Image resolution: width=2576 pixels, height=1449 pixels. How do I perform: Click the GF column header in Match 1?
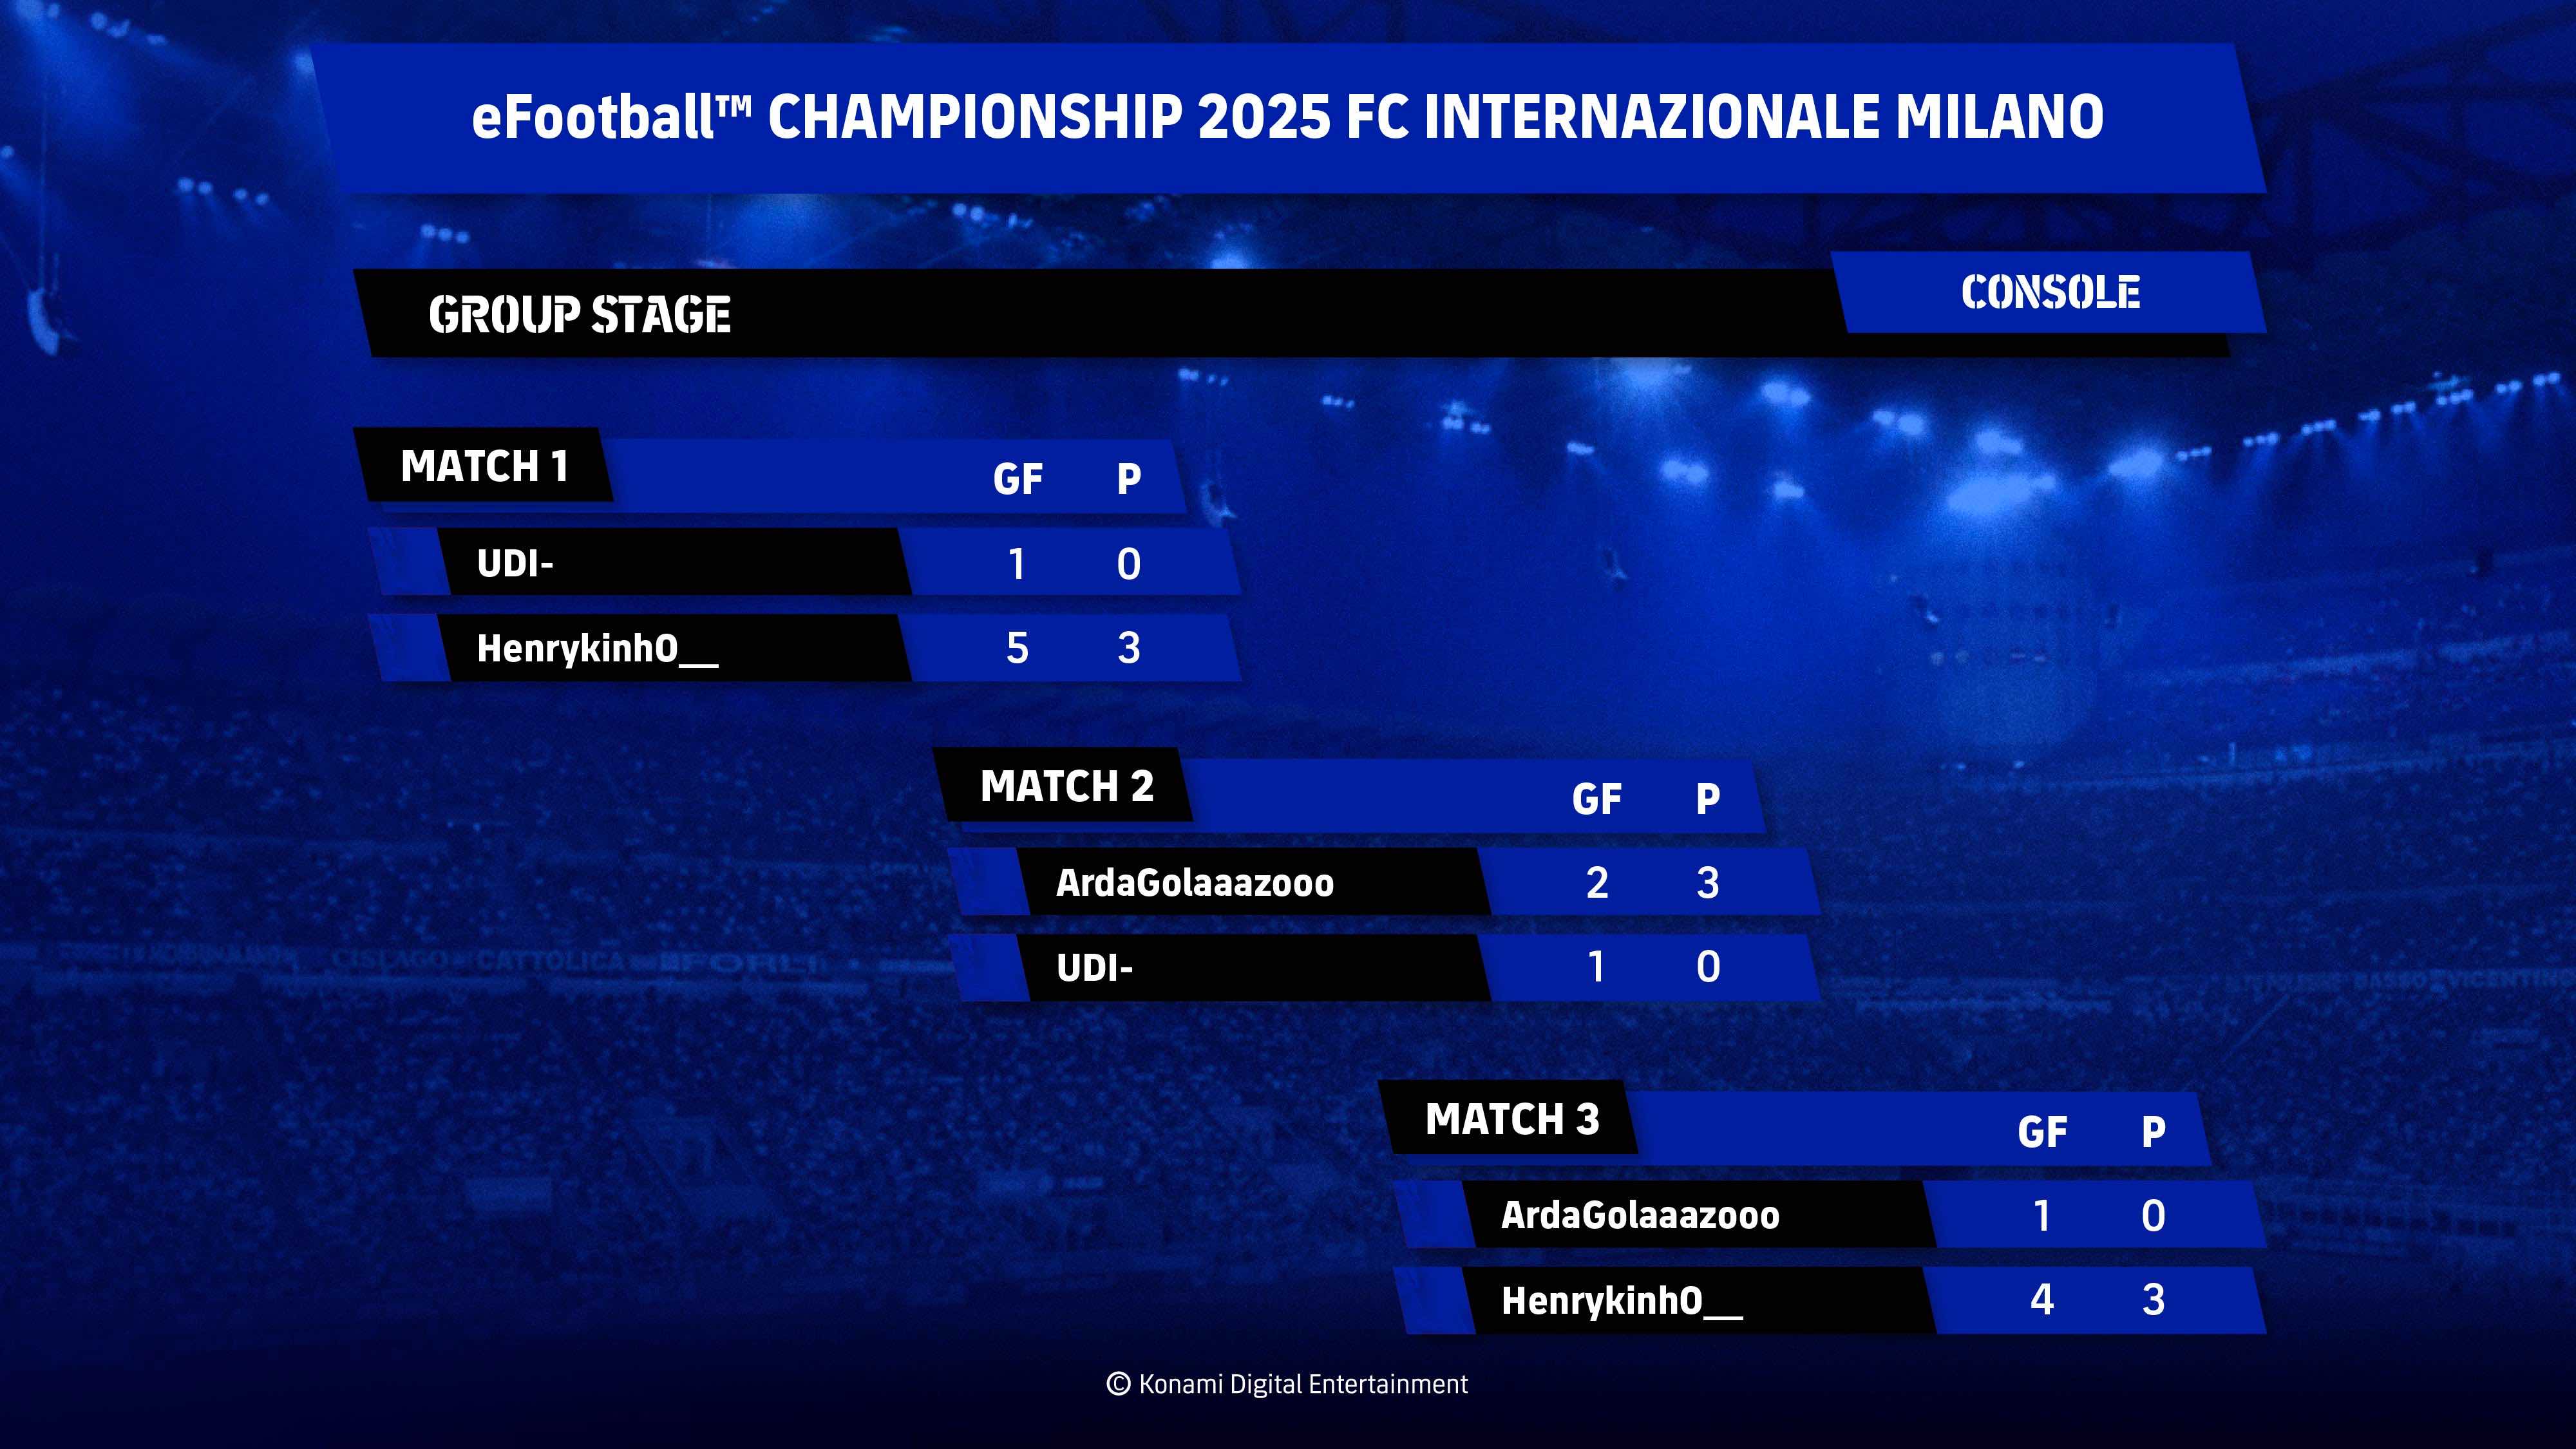1017,479
